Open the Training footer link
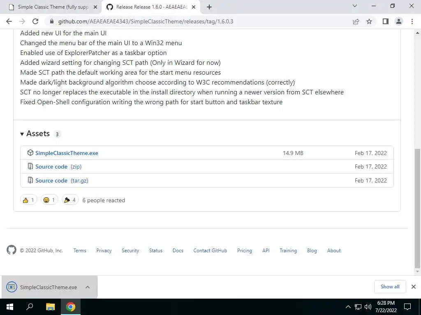 [288, 251]
